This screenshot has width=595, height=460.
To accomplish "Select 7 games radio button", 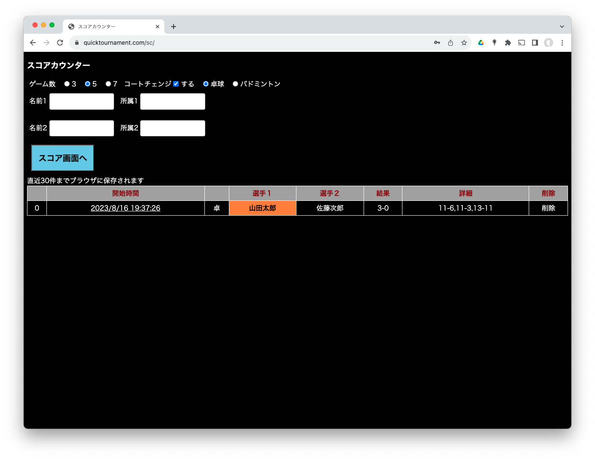I will click(108, 84).
